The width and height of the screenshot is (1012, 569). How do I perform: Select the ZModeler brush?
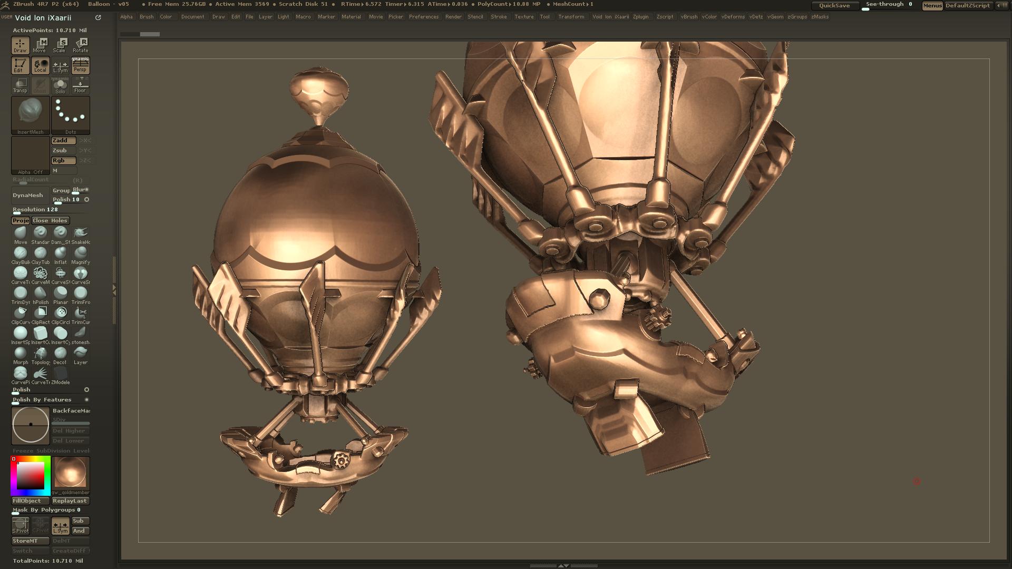click(x=61, y=374)
